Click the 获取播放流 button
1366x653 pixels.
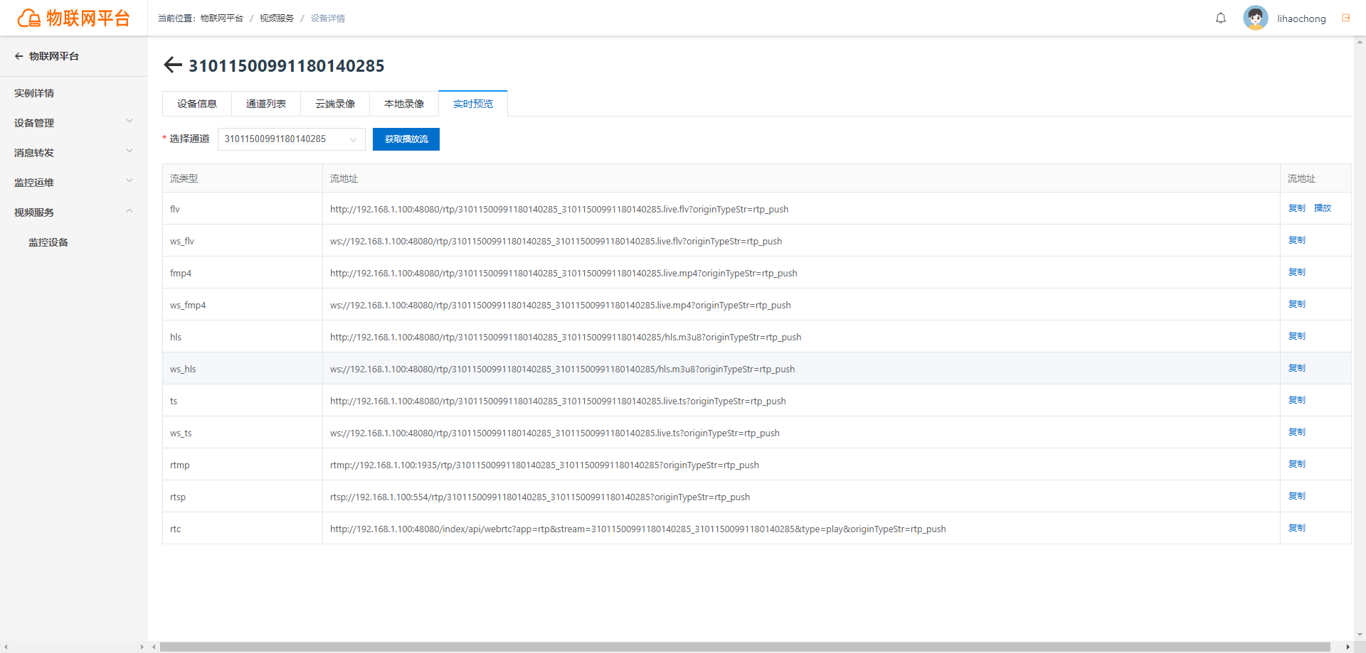point(406,139)
